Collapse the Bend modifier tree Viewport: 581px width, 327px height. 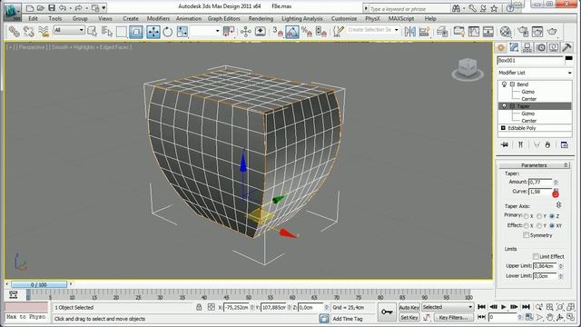click(x=512, y=84)
